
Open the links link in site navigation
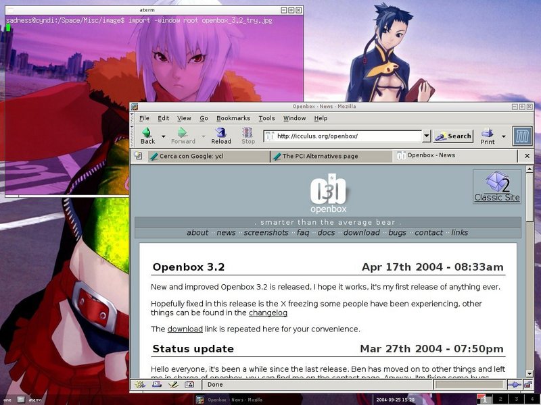coord(460,232)
